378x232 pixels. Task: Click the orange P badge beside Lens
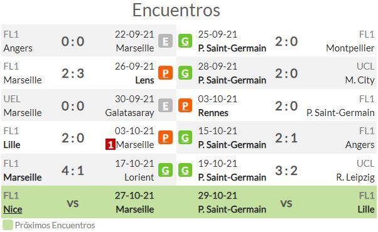pyautogui.click(x=165, y=73)
